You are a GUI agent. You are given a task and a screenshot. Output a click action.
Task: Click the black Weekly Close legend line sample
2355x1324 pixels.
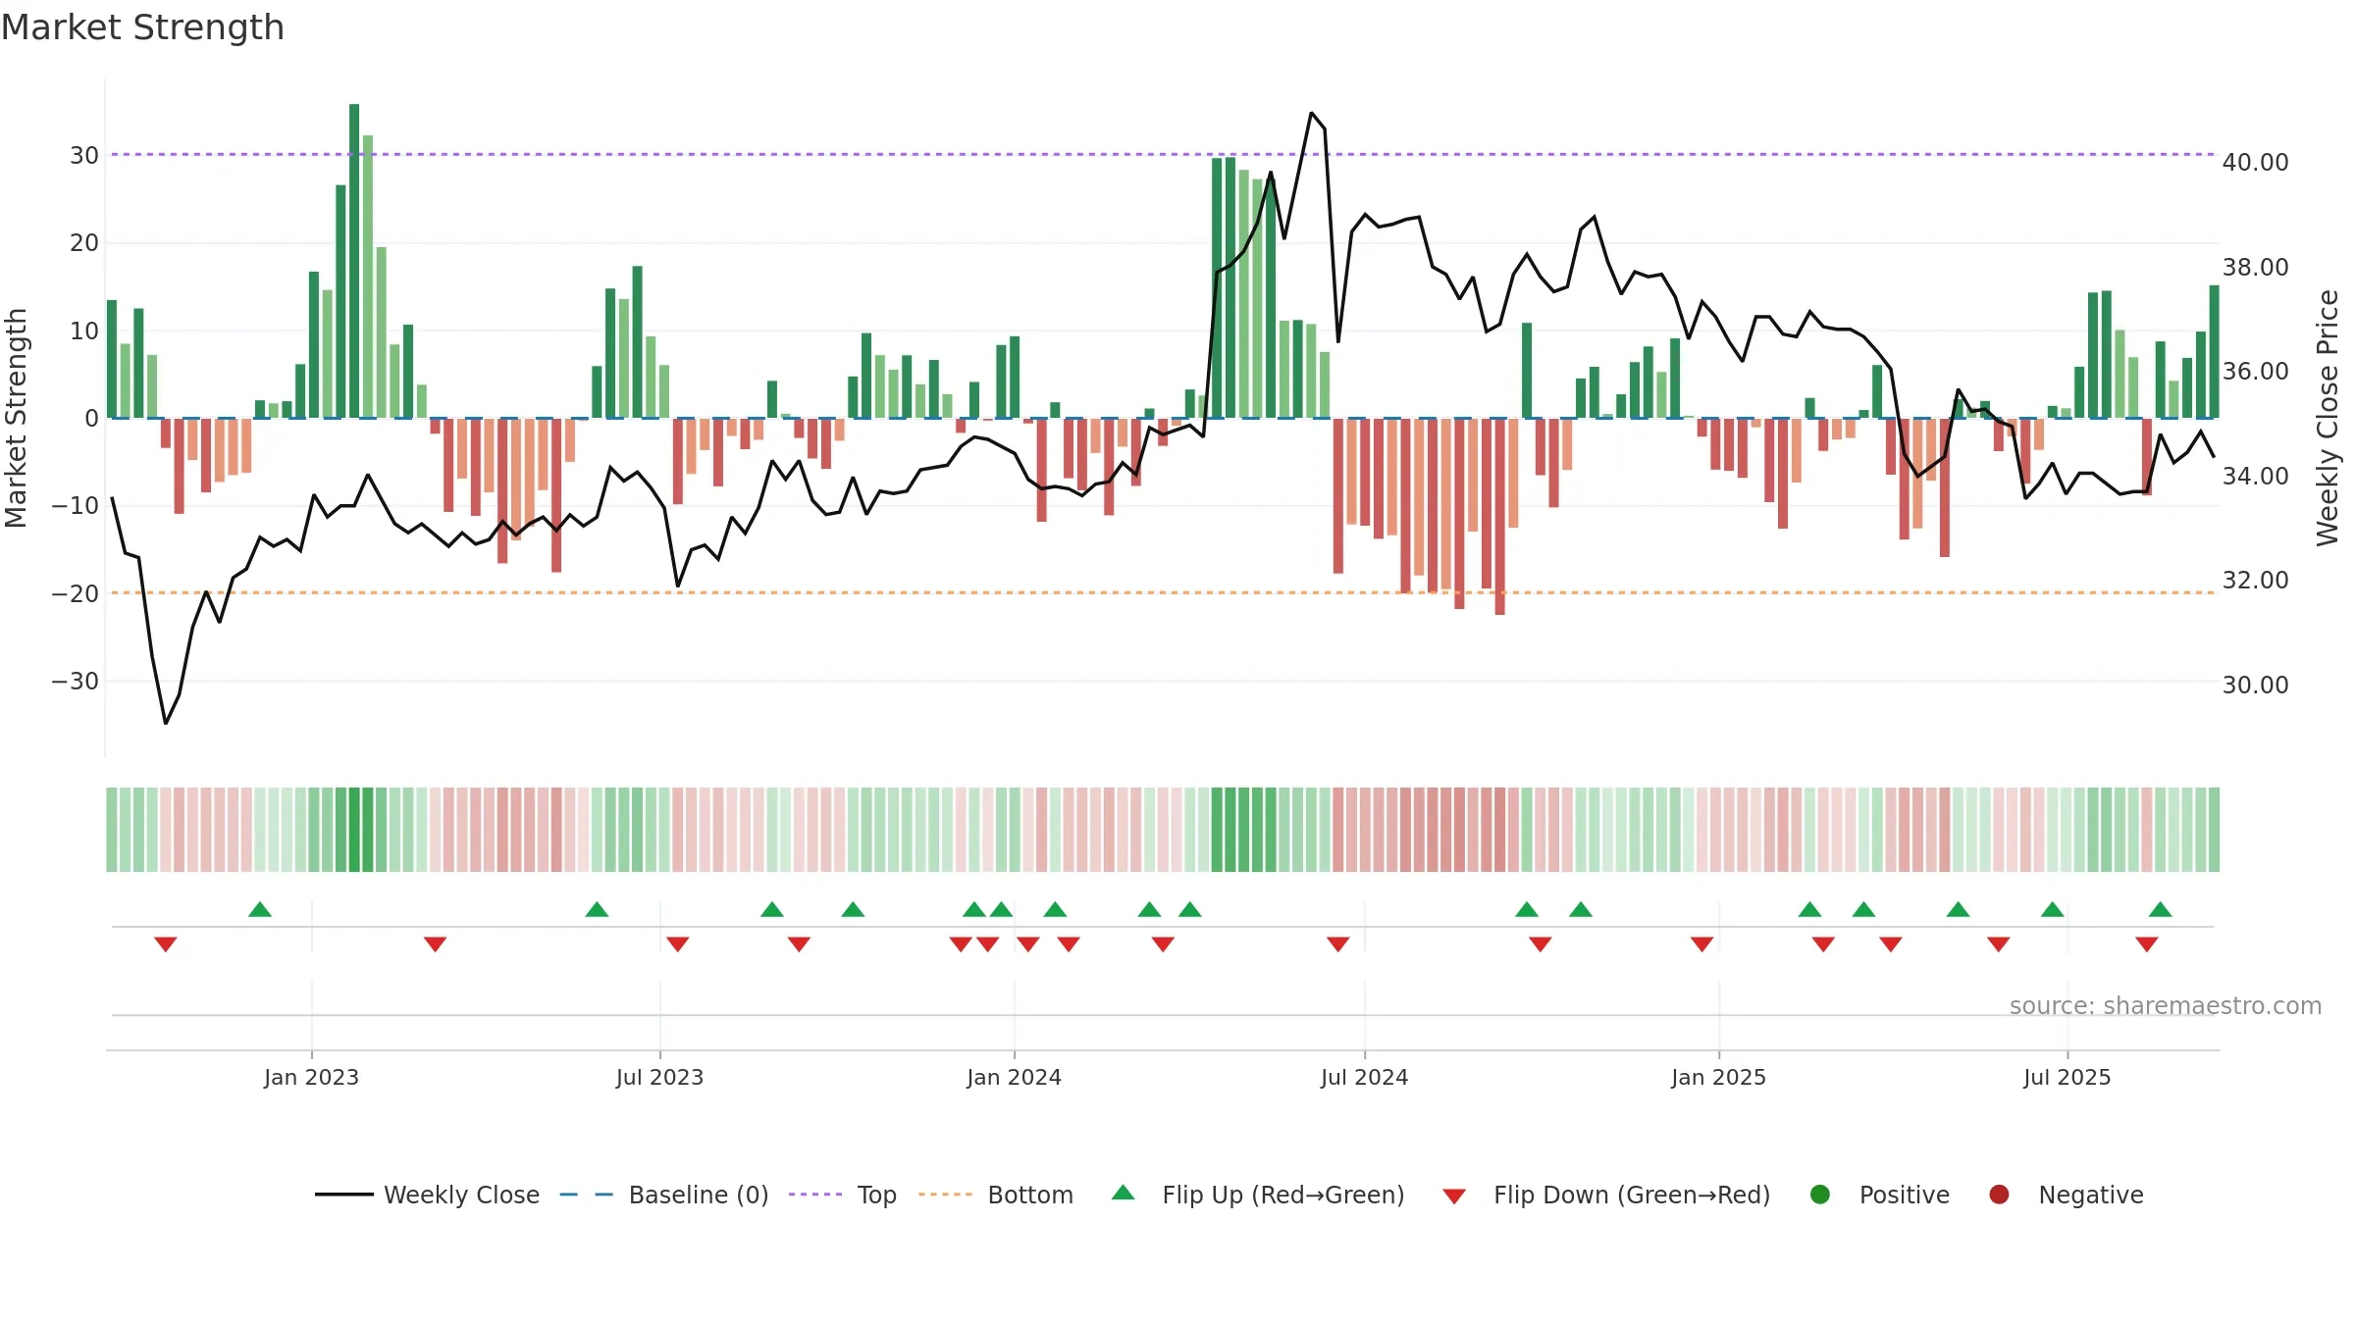click(343, 1195)
